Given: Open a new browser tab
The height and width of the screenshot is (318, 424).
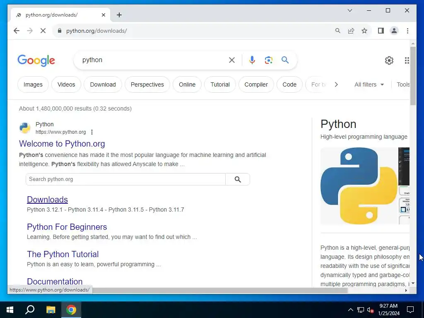Looking at the screenshot, I should 119,15.
